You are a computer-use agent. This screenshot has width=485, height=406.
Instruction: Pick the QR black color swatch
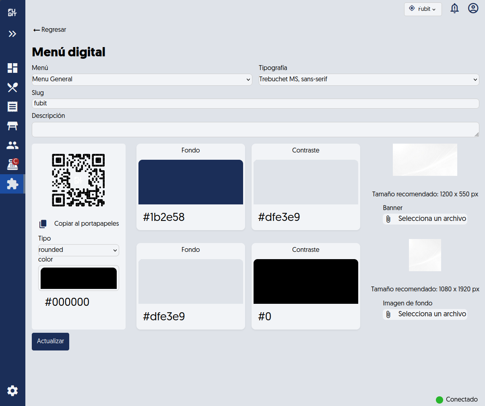78,278
